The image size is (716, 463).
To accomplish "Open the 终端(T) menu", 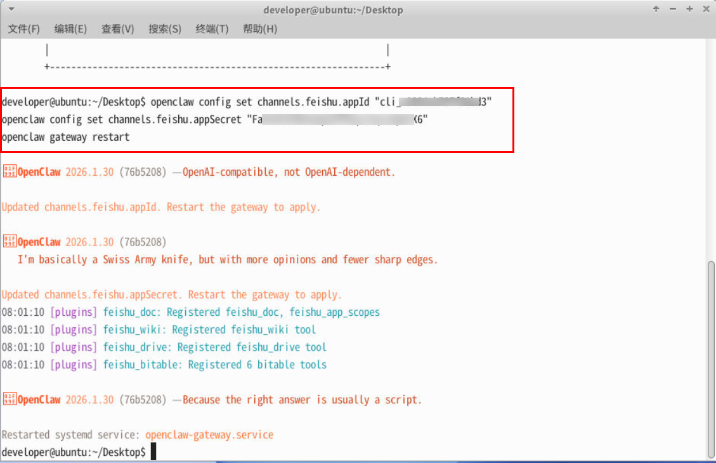I will (x=212, y=29).
